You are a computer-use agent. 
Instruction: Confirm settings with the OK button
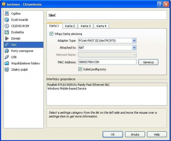(113, 135)
